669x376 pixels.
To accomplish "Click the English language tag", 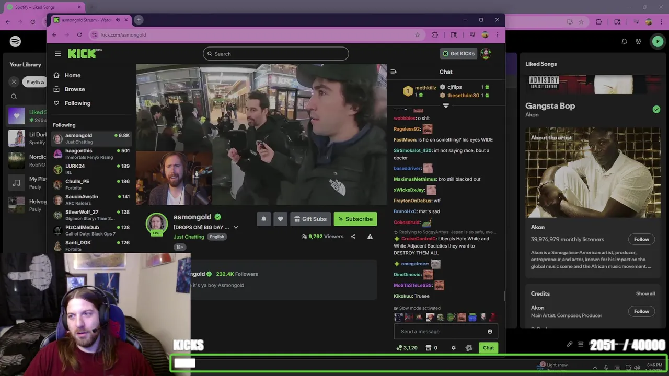I will pyautogui.click(x=217, y=237).
